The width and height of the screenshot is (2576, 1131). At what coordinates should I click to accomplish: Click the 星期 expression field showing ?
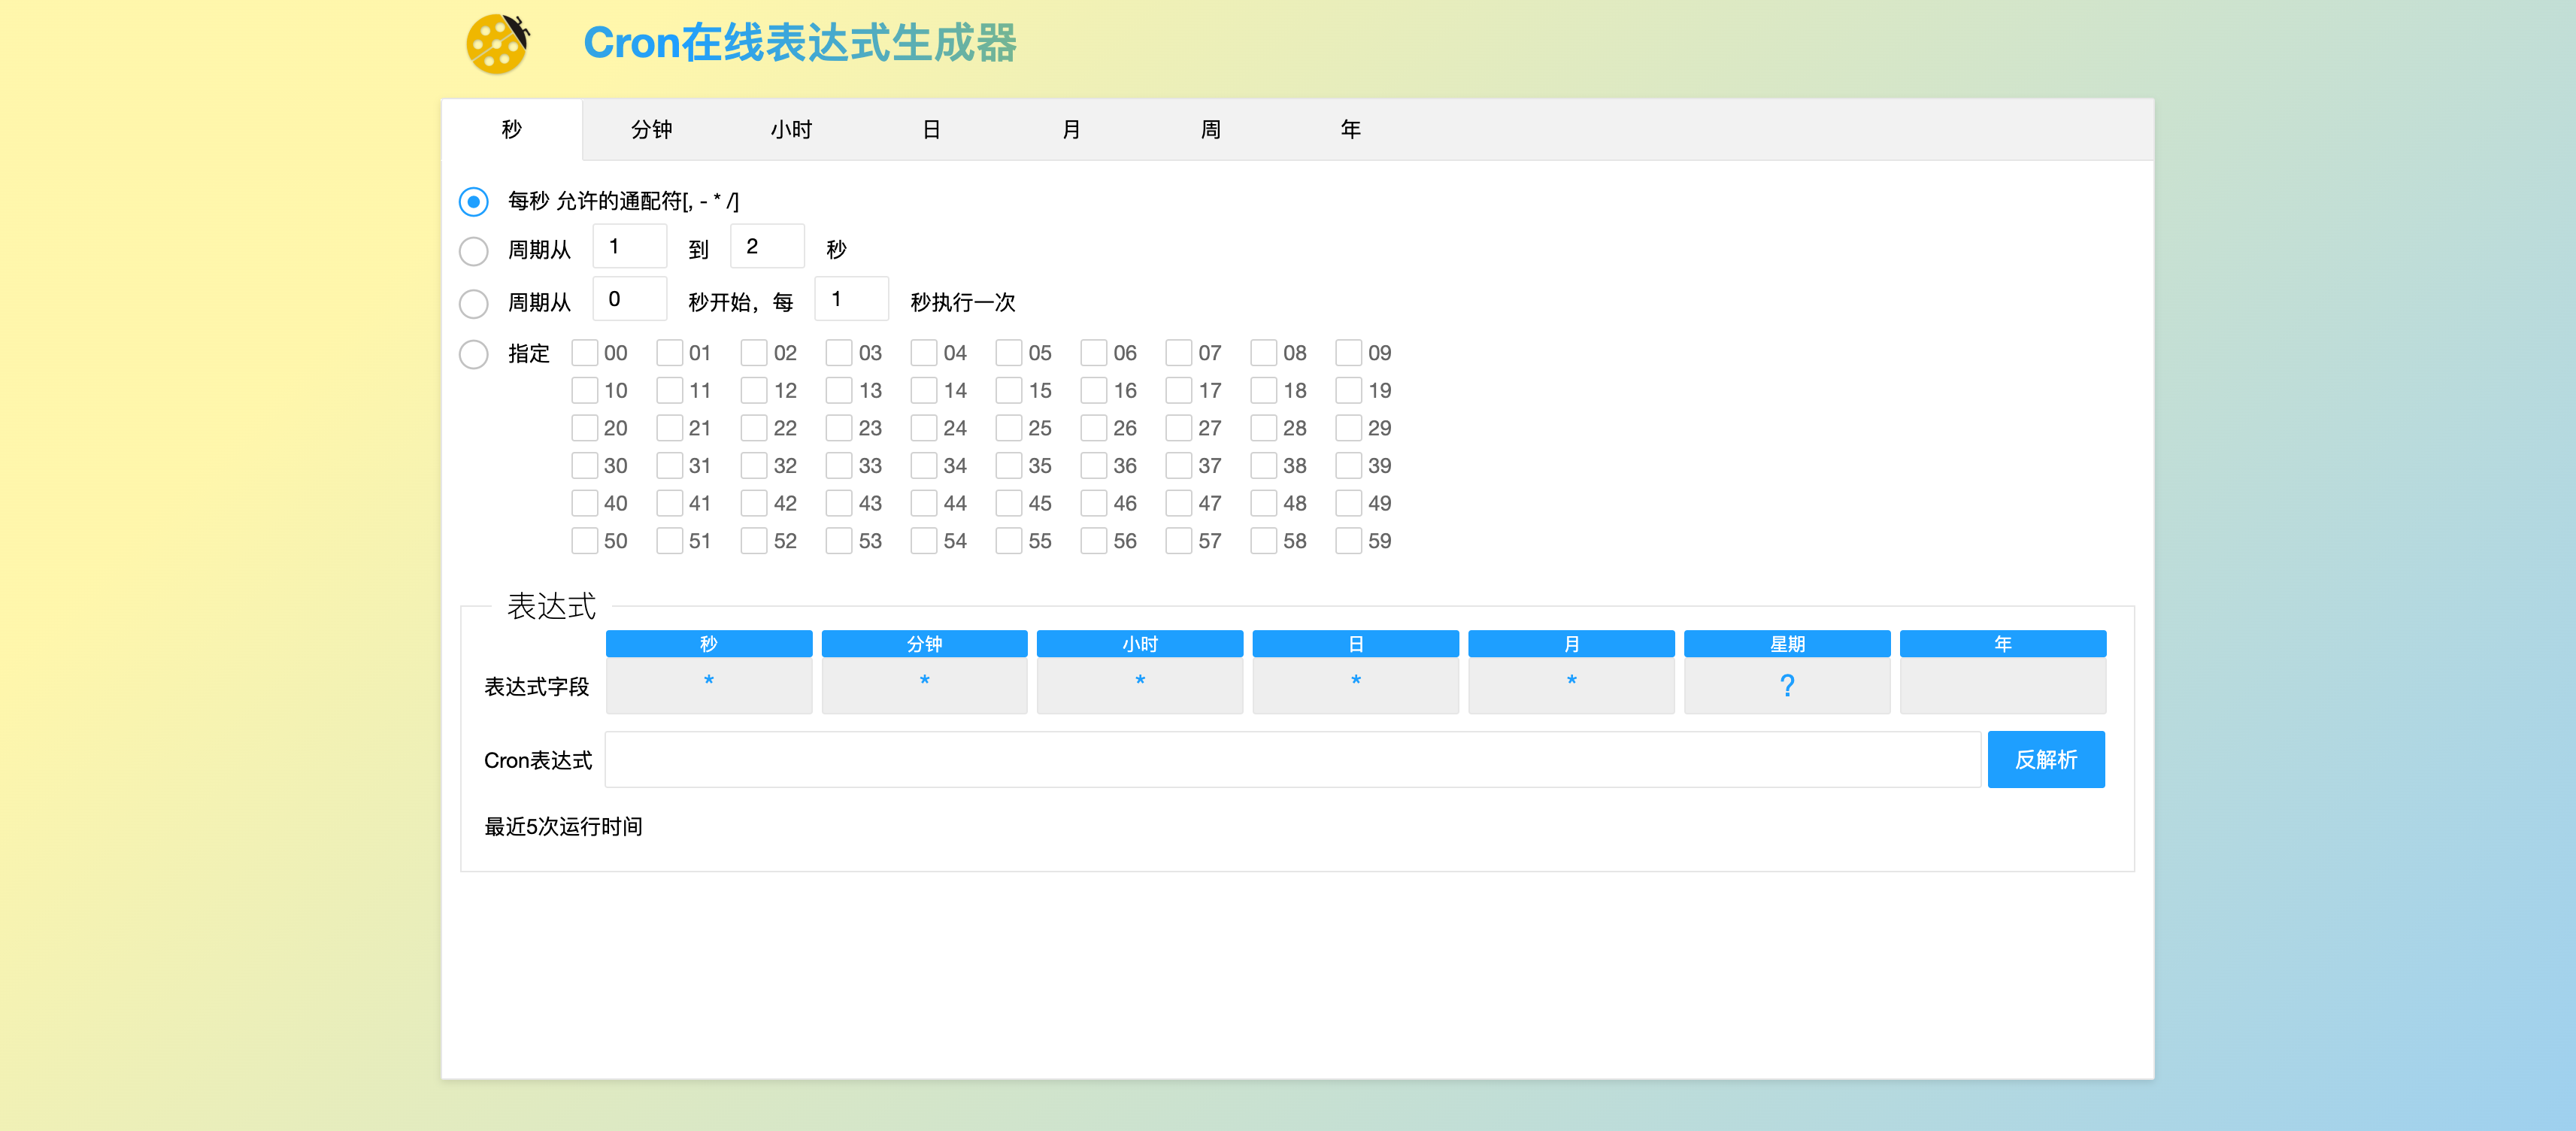point(1787,685)
